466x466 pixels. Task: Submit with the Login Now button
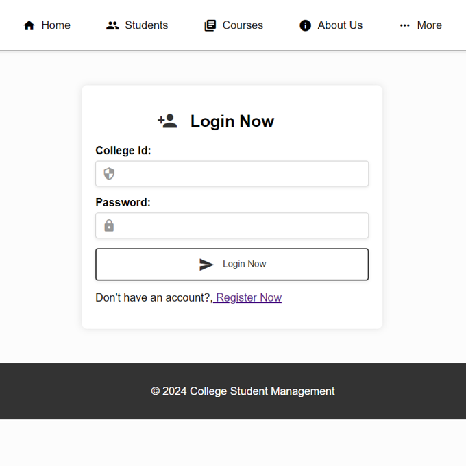(x=232, y=265)
